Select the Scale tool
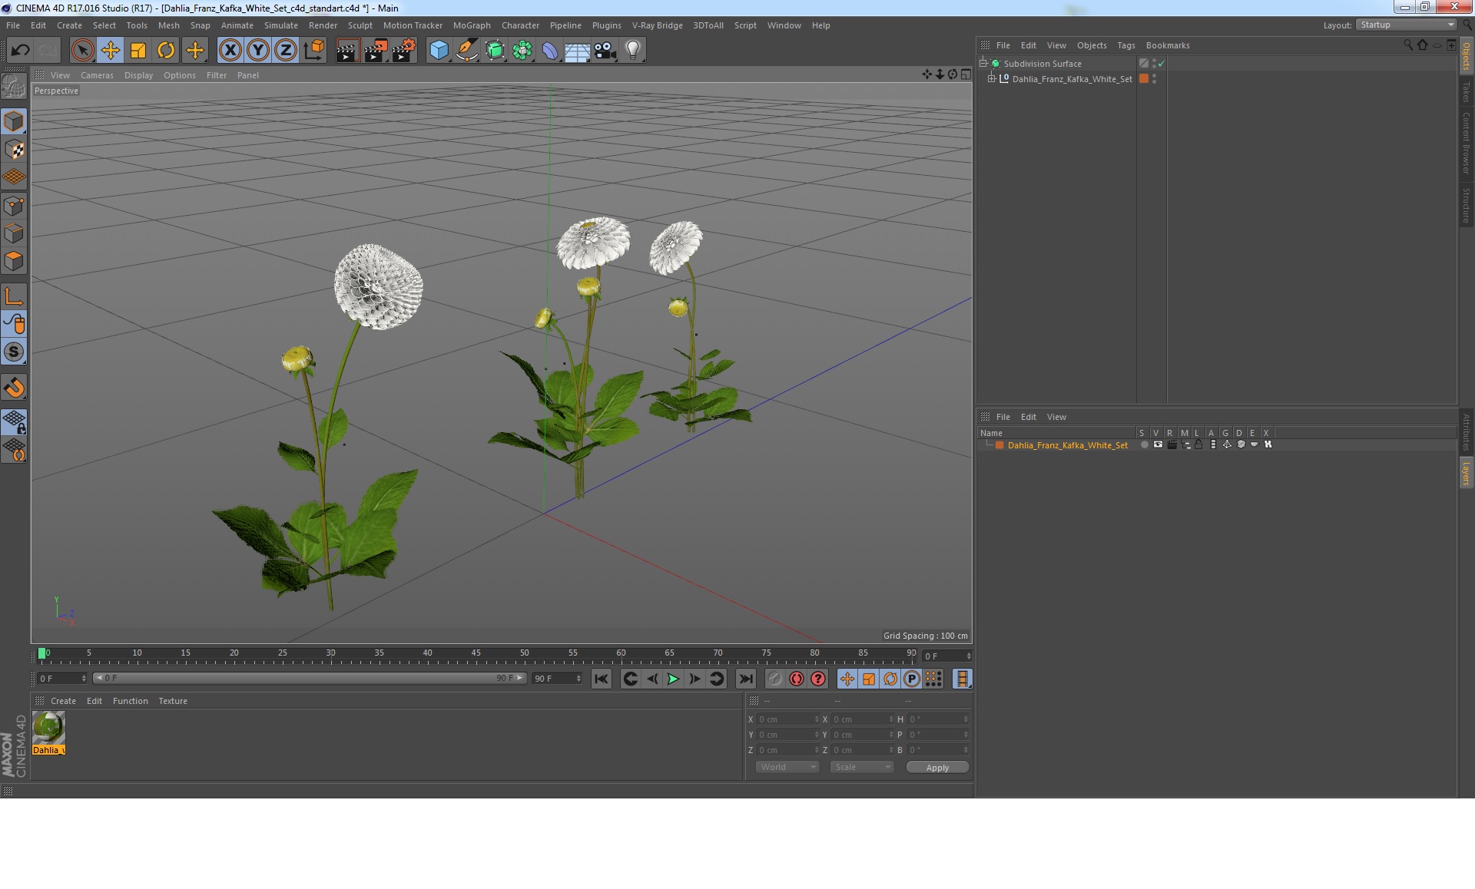The width and height of the screenshot is (1475, 889). tap(138, 51)
